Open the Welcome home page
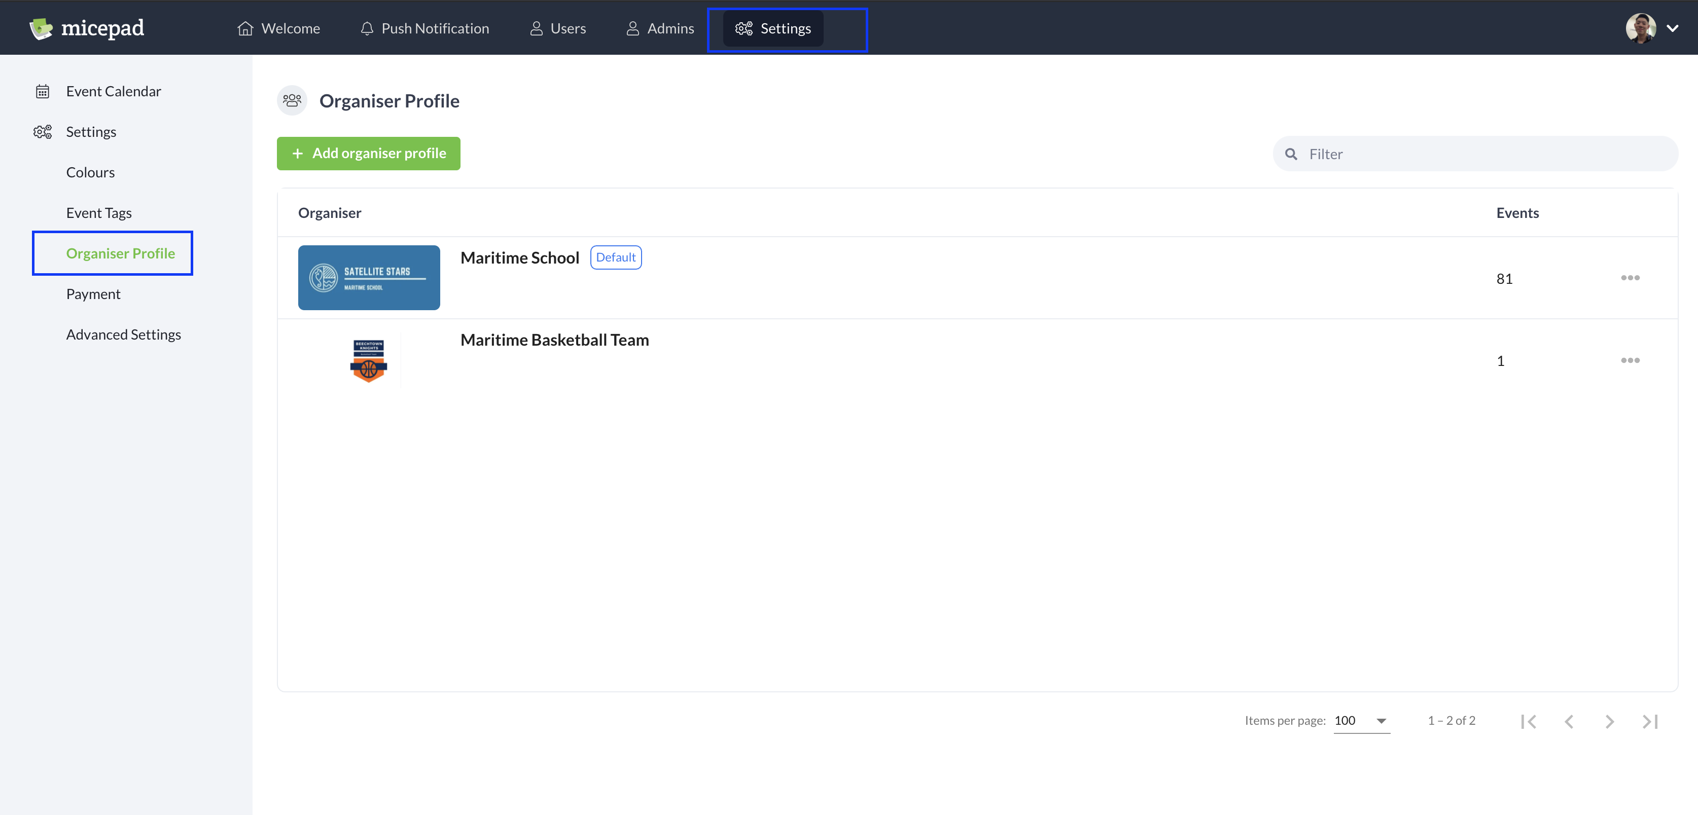 pos(278,28)
